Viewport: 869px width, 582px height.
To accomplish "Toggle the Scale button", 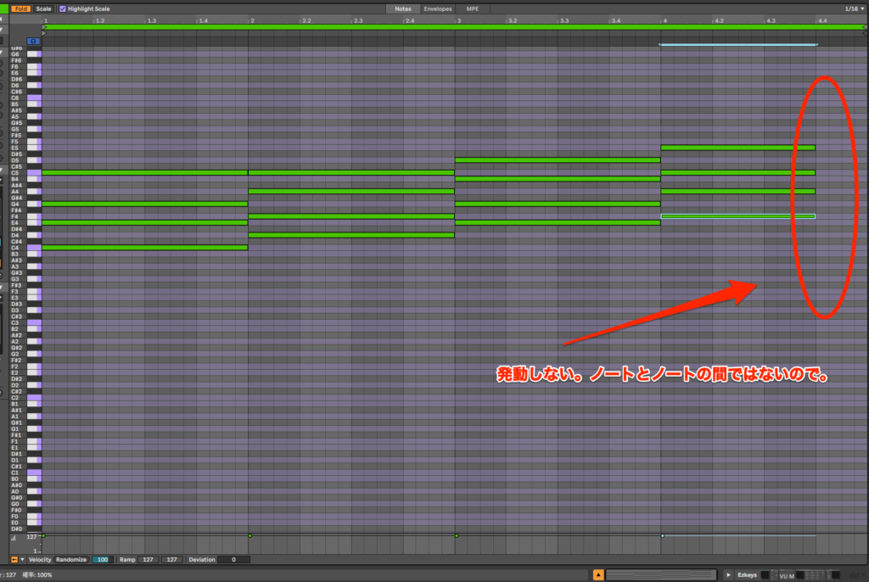I will coord(43,8).
